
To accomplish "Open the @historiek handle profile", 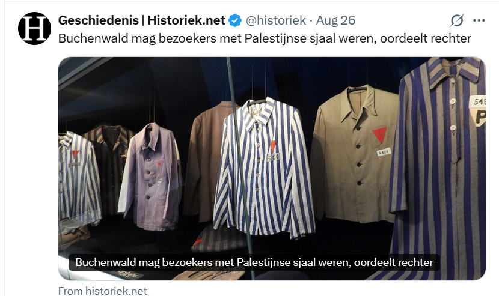I will pyautogui.click(x=276, y=20).
